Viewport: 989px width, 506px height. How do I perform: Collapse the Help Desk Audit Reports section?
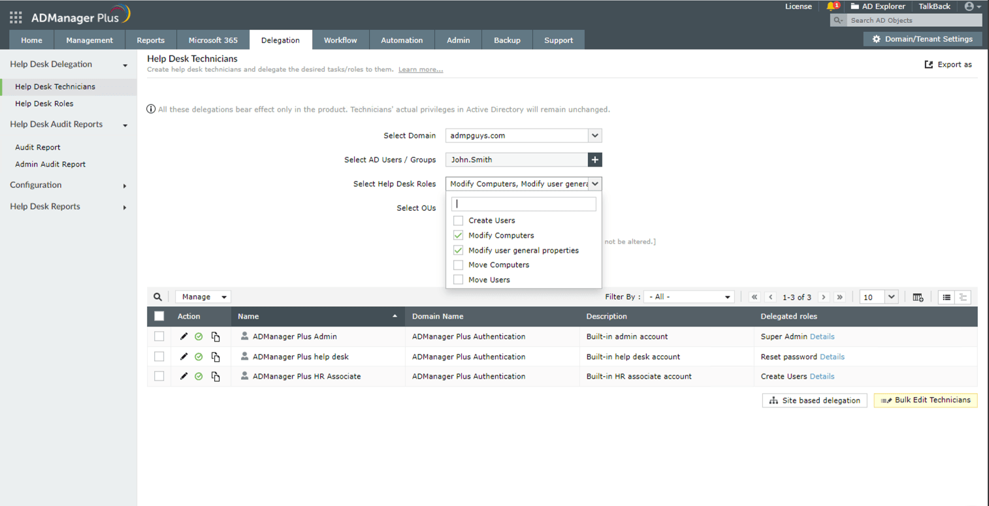125,125
